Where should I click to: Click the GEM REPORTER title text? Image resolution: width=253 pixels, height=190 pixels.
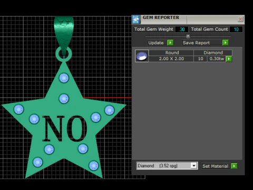point(161,17)
